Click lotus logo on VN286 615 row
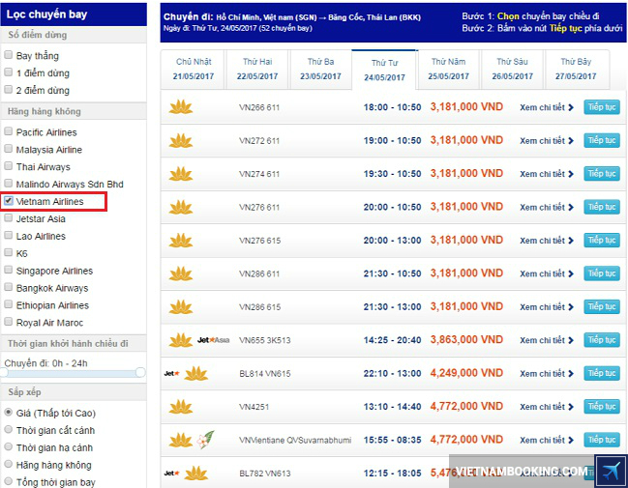The image size is (628, 488). point(181,306)
